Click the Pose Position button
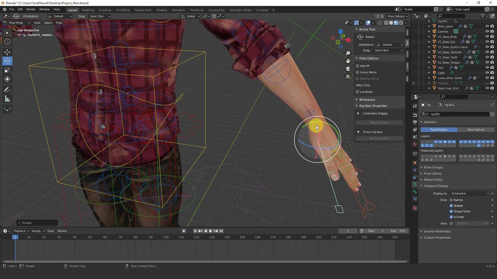This screenshot has height=279, width=497. [439, 130]
